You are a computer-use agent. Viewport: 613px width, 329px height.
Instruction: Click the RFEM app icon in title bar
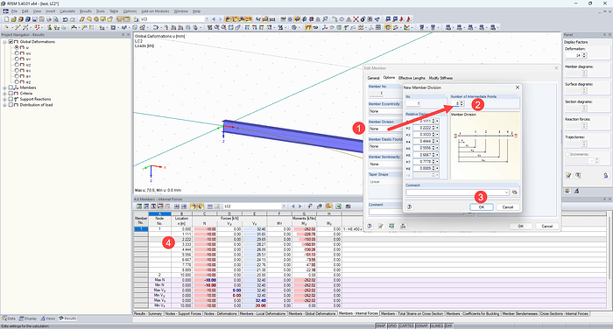[x=4, y=3]
